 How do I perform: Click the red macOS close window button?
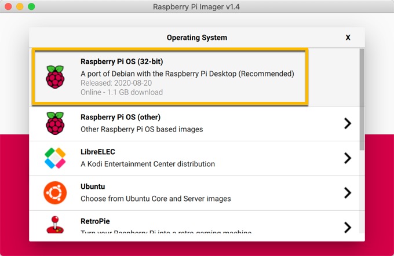pyautogui.click(x=8, y=6)
